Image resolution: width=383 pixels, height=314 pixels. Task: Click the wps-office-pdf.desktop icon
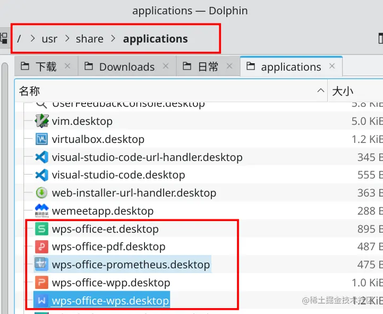[42, 247]
